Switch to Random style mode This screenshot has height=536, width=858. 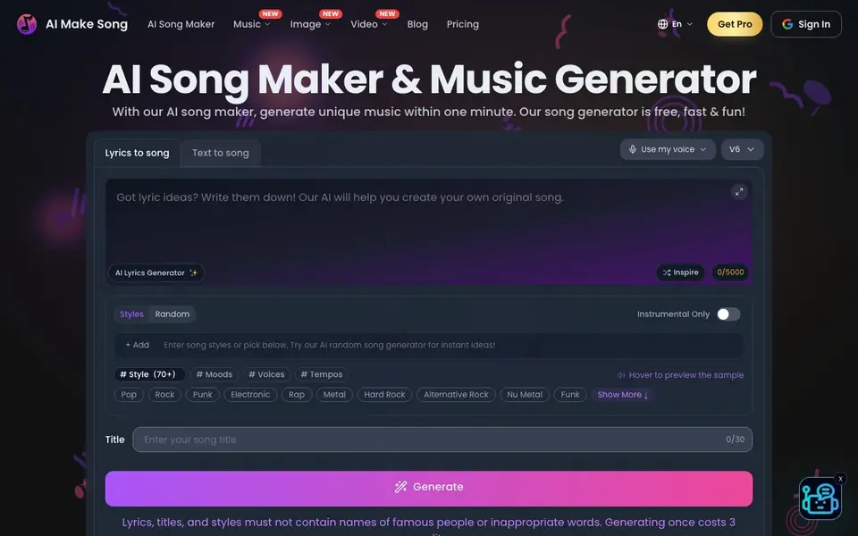[172, 314]
